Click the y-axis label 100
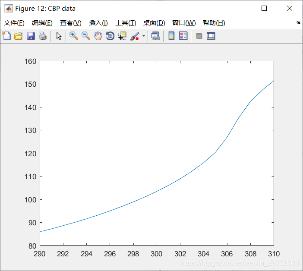Screen dimensions: 303x271 [x=30, y=200]
